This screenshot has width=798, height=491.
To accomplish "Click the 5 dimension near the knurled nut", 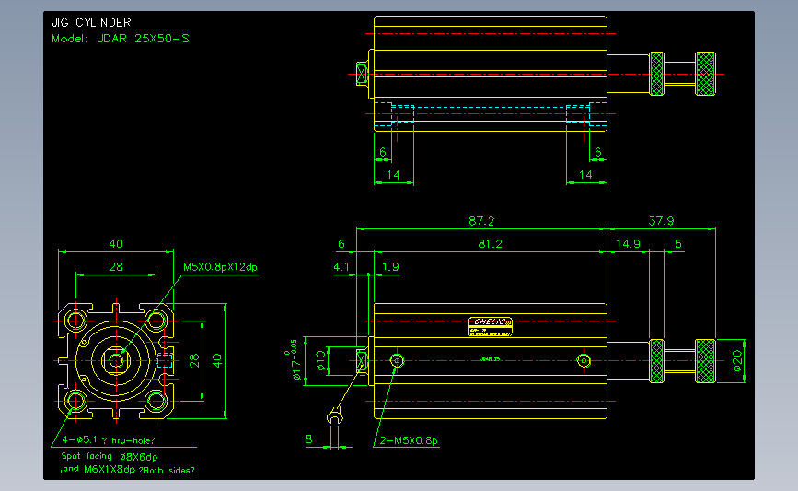I will (678, 244).
